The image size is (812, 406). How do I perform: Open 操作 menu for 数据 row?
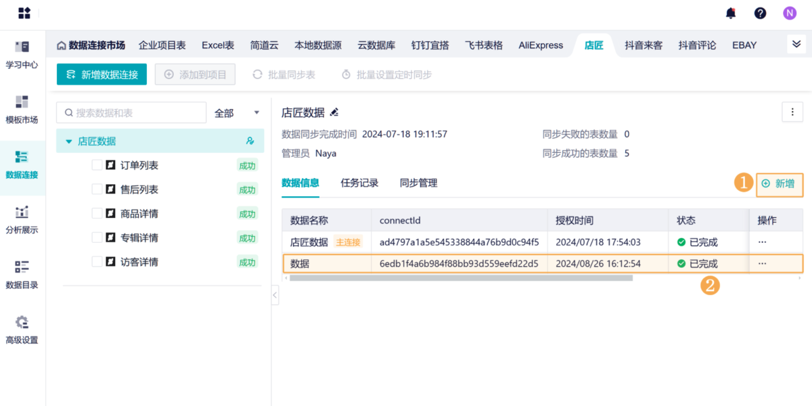coord(763,263)
